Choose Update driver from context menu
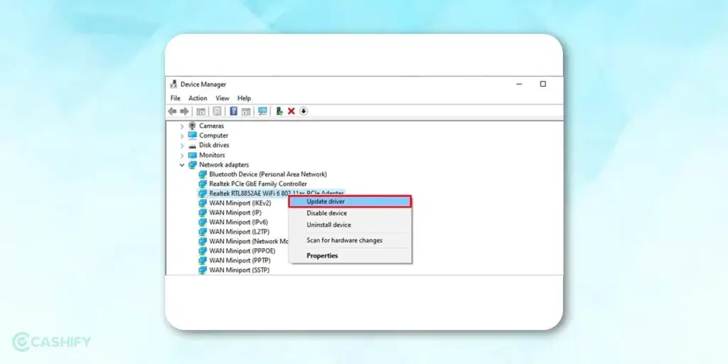Image resolution: width=728 pixels, height=364 pixels. (x=350, y=201)
